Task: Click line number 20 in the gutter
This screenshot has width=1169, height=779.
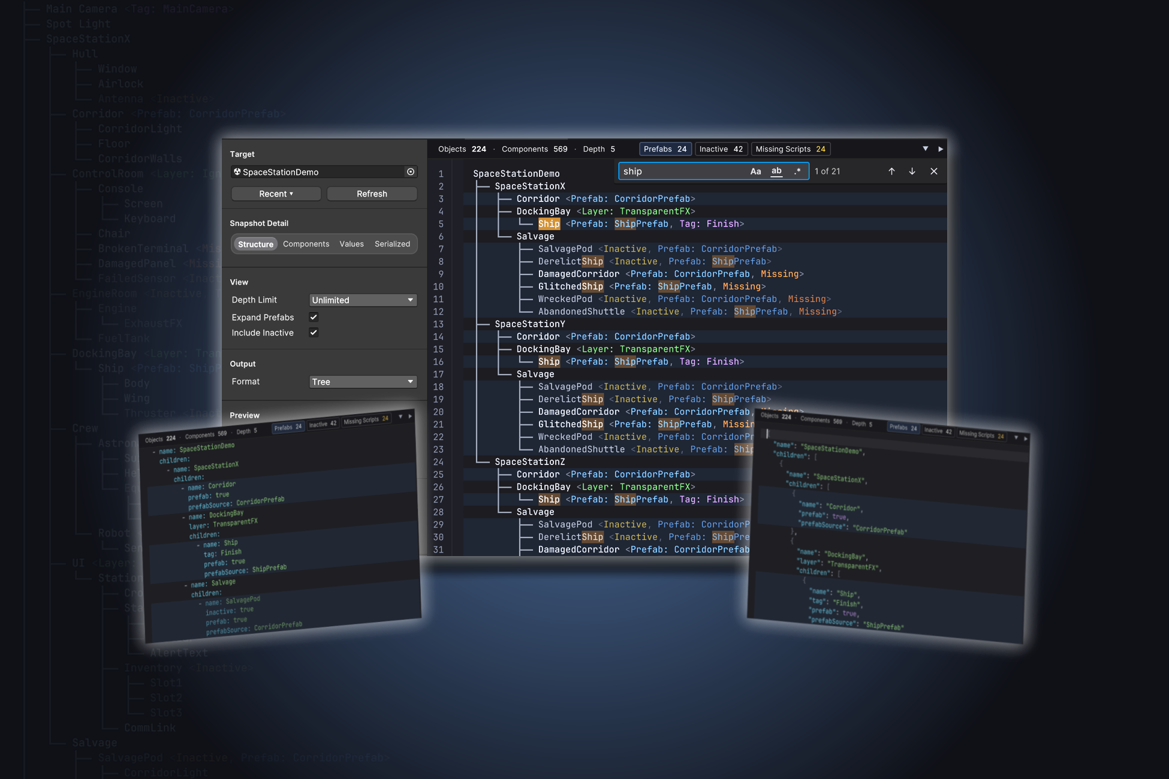Action: (x=438, y=412)
